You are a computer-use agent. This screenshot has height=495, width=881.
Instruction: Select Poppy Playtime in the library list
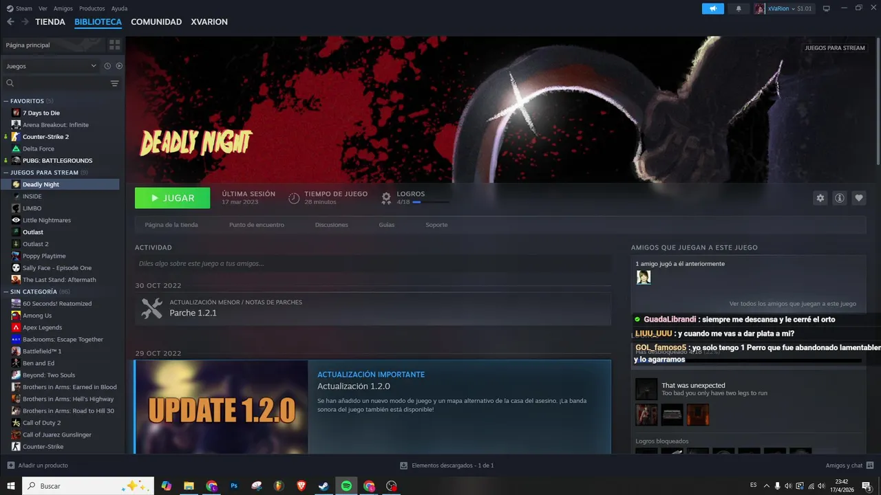44,256
